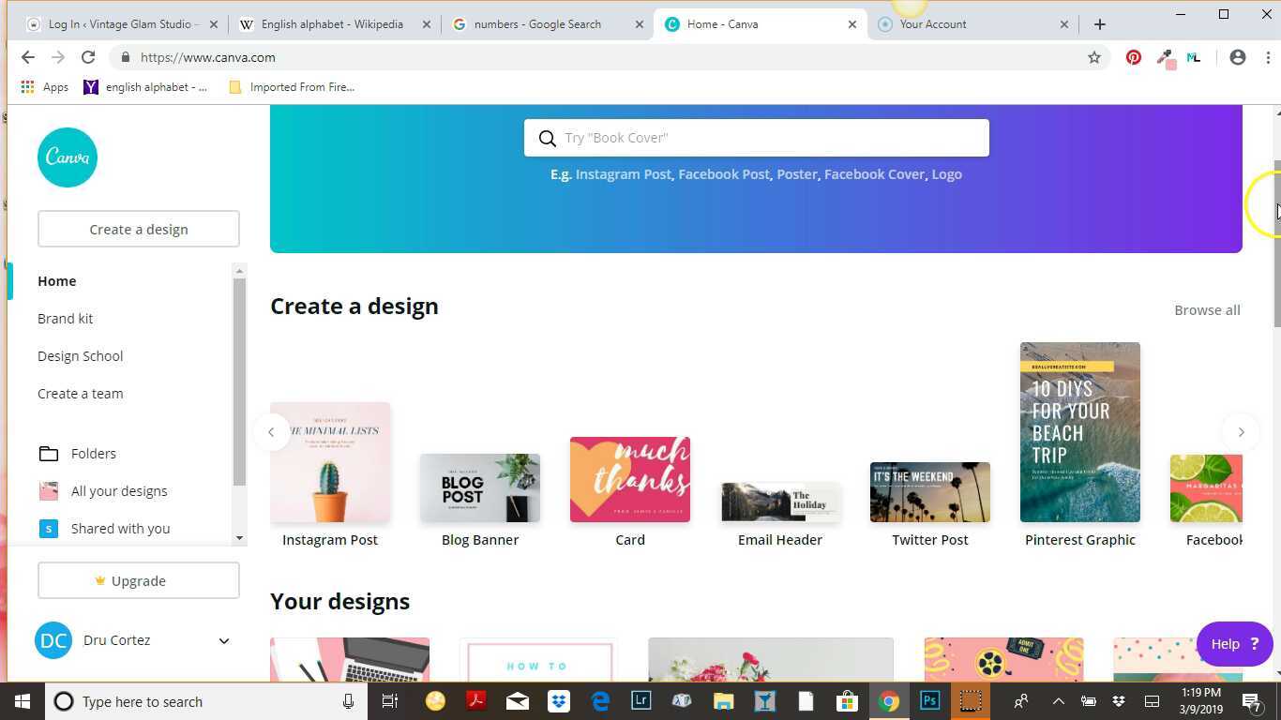Open Imported From Firefox bookmarks folder
The image size is (1281, 720).
click(x=292, y=87)
